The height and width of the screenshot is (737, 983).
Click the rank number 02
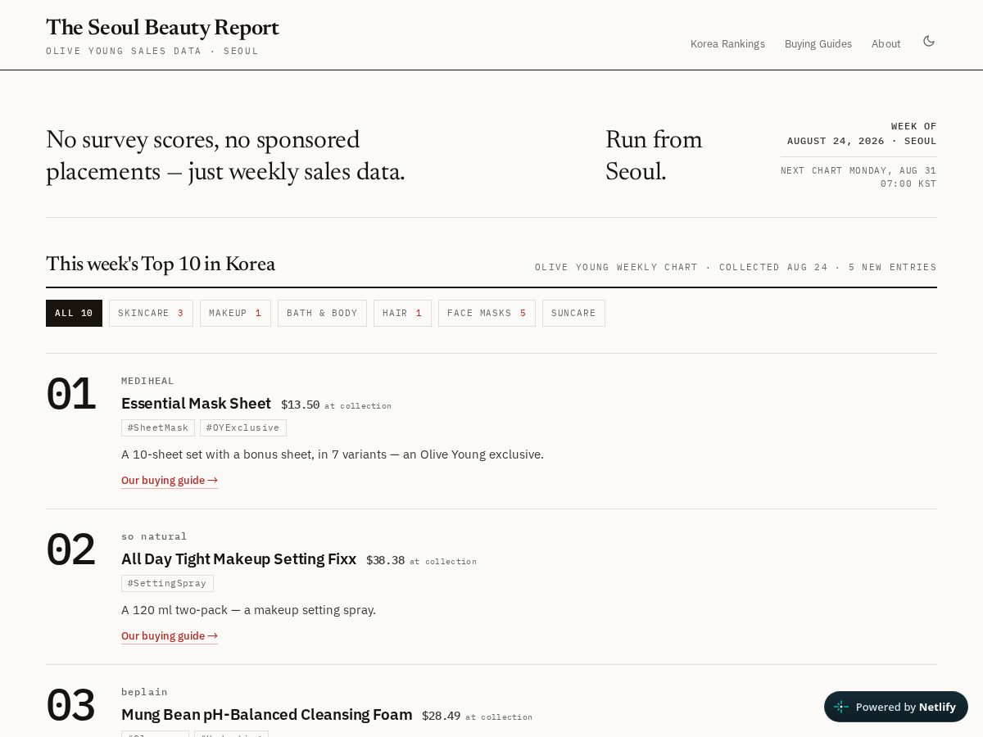(70, 550)
